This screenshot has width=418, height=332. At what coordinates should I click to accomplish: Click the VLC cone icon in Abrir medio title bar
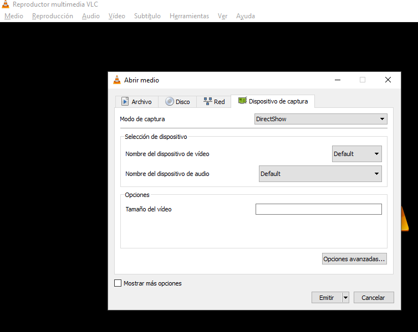(x=117, y=80)
